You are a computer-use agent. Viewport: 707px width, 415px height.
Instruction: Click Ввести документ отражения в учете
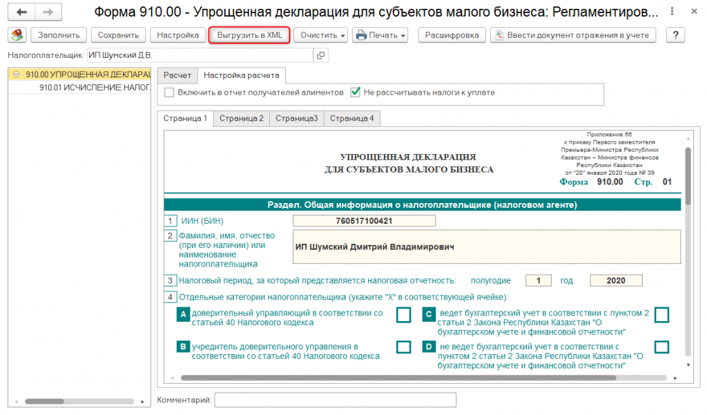(573, 35)
